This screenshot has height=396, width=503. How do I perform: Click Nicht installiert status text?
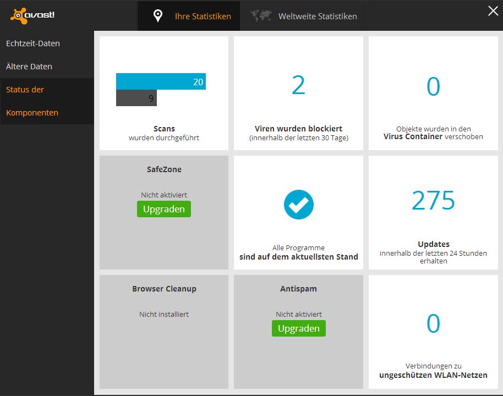click(164, 314)
